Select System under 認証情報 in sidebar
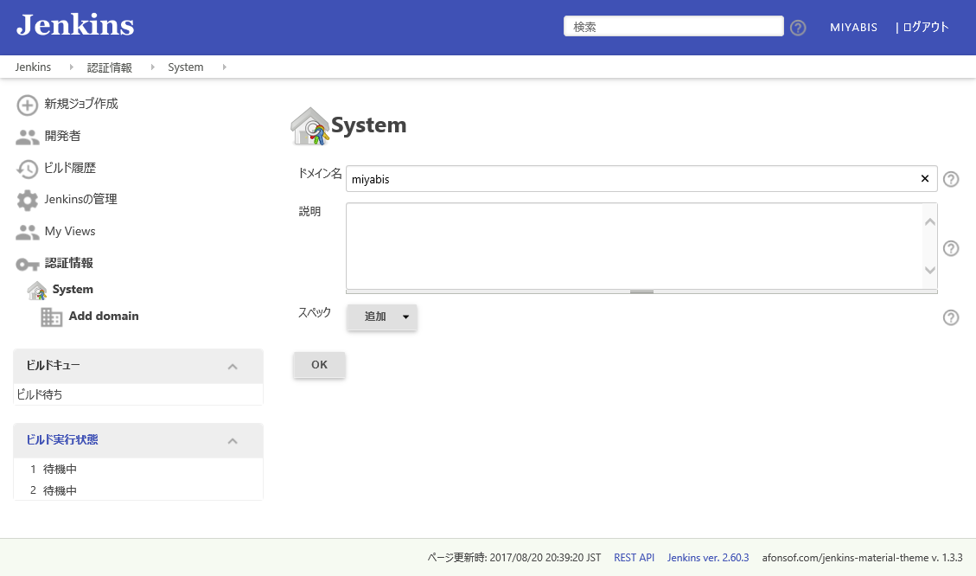 73,290
